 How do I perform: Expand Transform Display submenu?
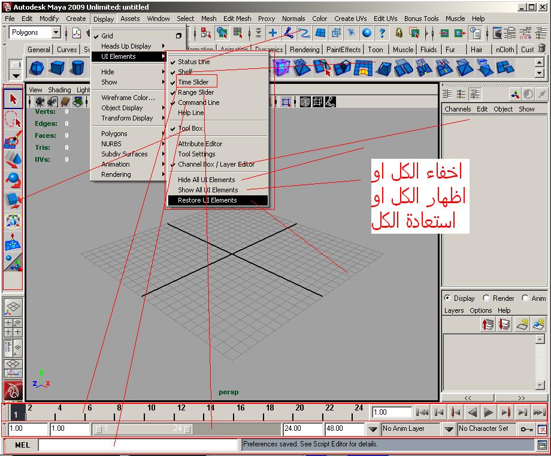click(128, 118)
